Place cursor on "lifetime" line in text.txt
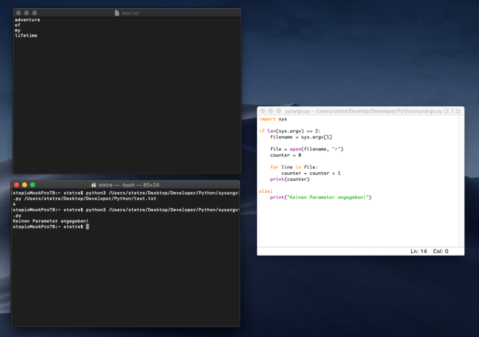 pyautogui.click(x=26, y=35)
